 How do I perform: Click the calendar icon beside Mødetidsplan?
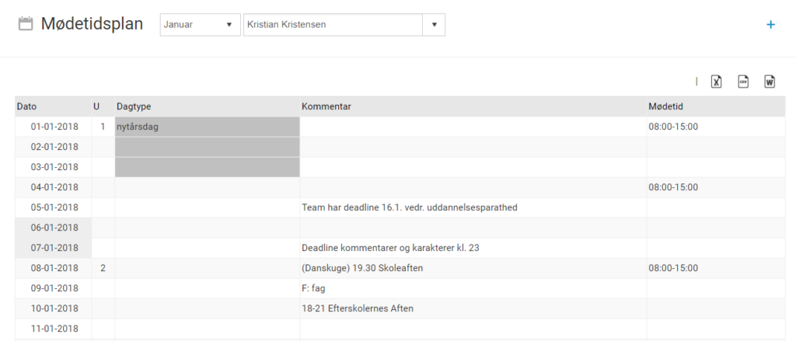point(26,24)
